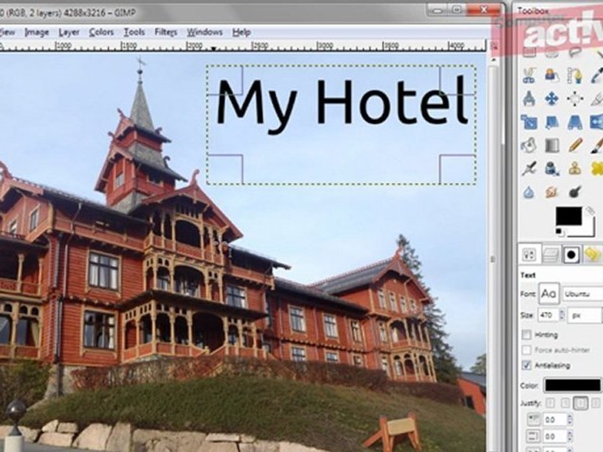The image size is (603, 452).
Task: Open the Colors menu
Action: tap(102, 32)
